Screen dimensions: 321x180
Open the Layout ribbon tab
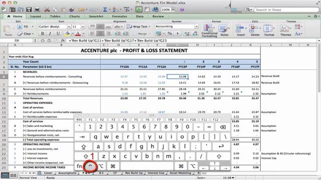pyautogui.click(x=36, y=16)
